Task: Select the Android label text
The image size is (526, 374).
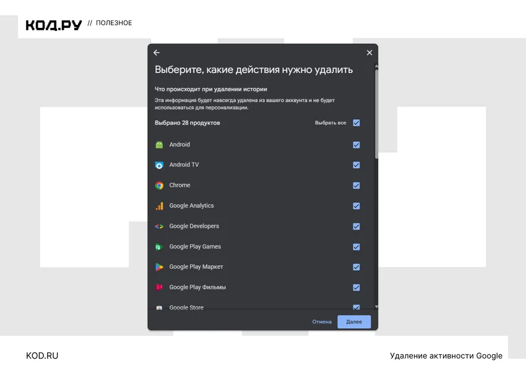Action: point(179,145)
